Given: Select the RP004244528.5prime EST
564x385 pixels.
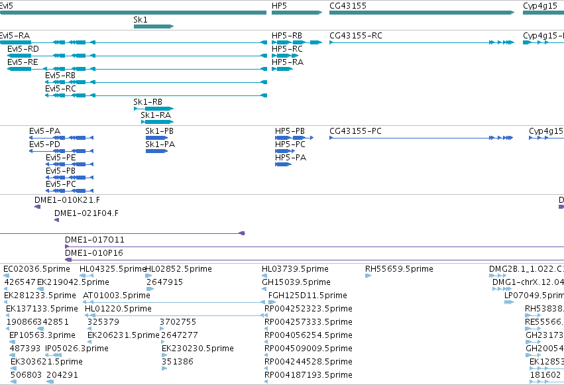Looking at the screenshot, I should tap(266, 368).
